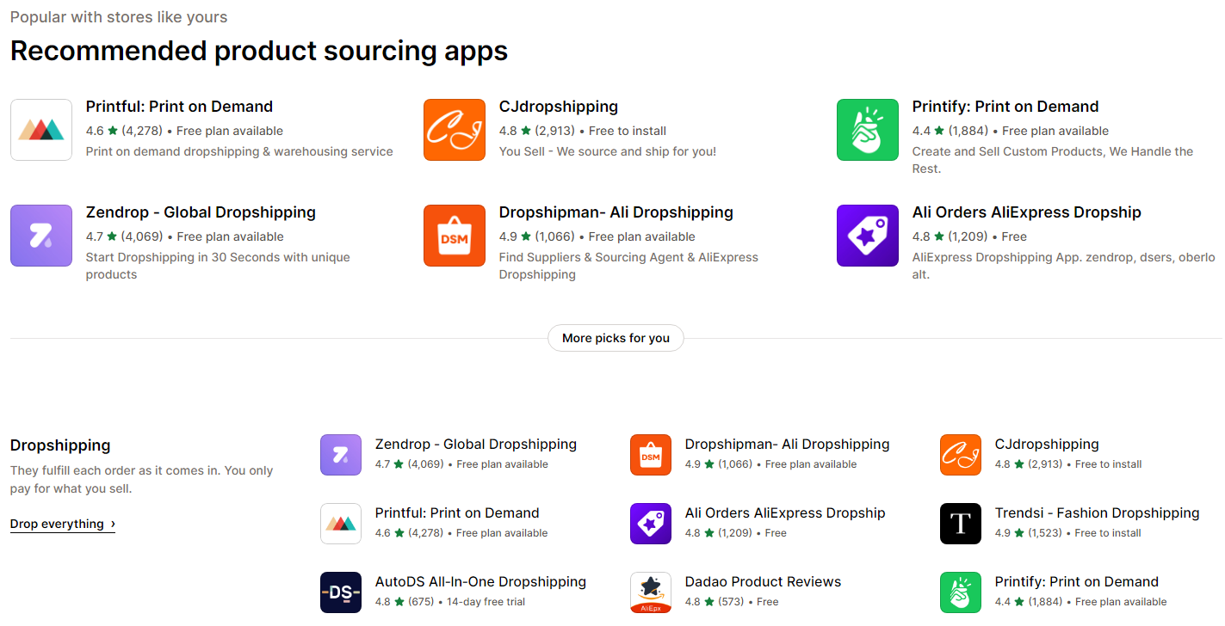Open Printify title in Dropshipping list
1225x626 pixels.
click(x=1077, y=582)
